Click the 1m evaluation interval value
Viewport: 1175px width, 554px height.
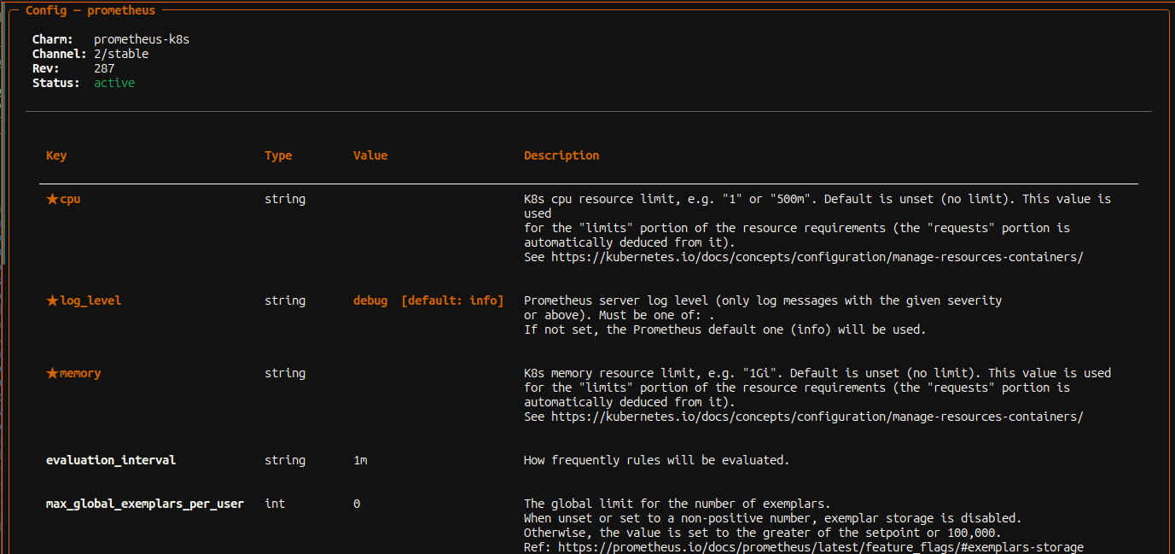[360, 460]
